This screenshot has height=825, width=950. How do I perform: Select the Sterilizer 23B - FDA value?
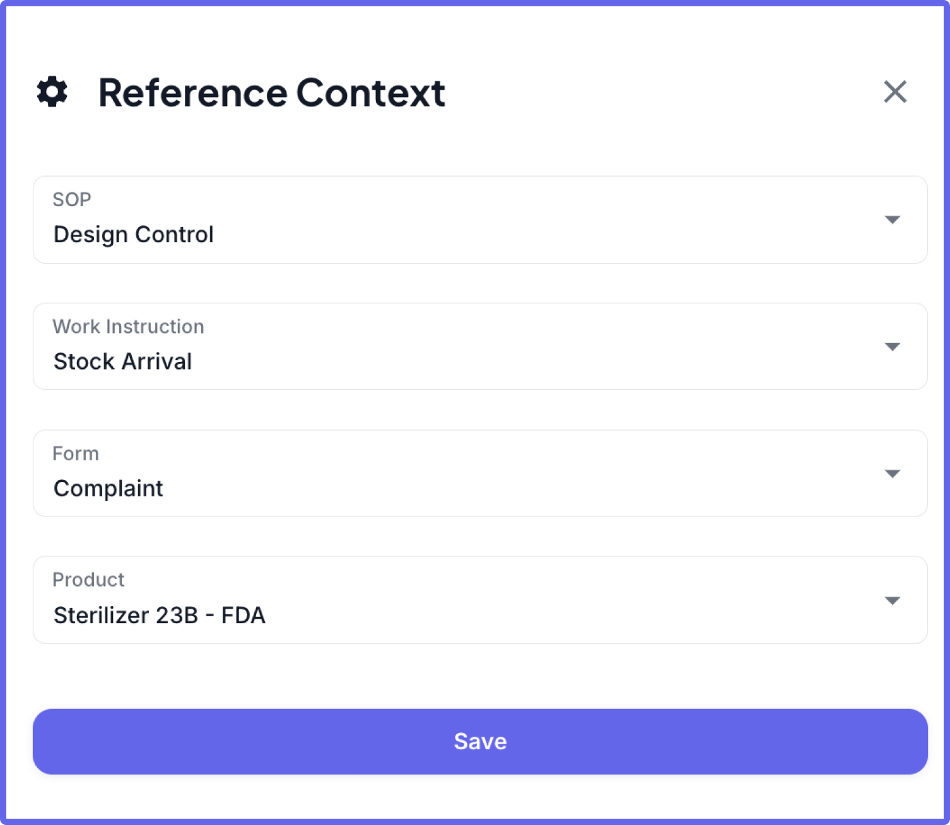coord(160,616)
